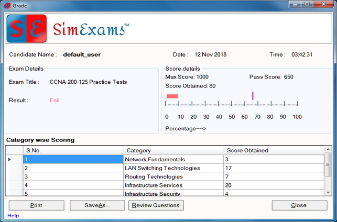The height and width of the screenshot is (222, 337).
Task: Click the Close button at bottom right
Action: pos(299,205)
